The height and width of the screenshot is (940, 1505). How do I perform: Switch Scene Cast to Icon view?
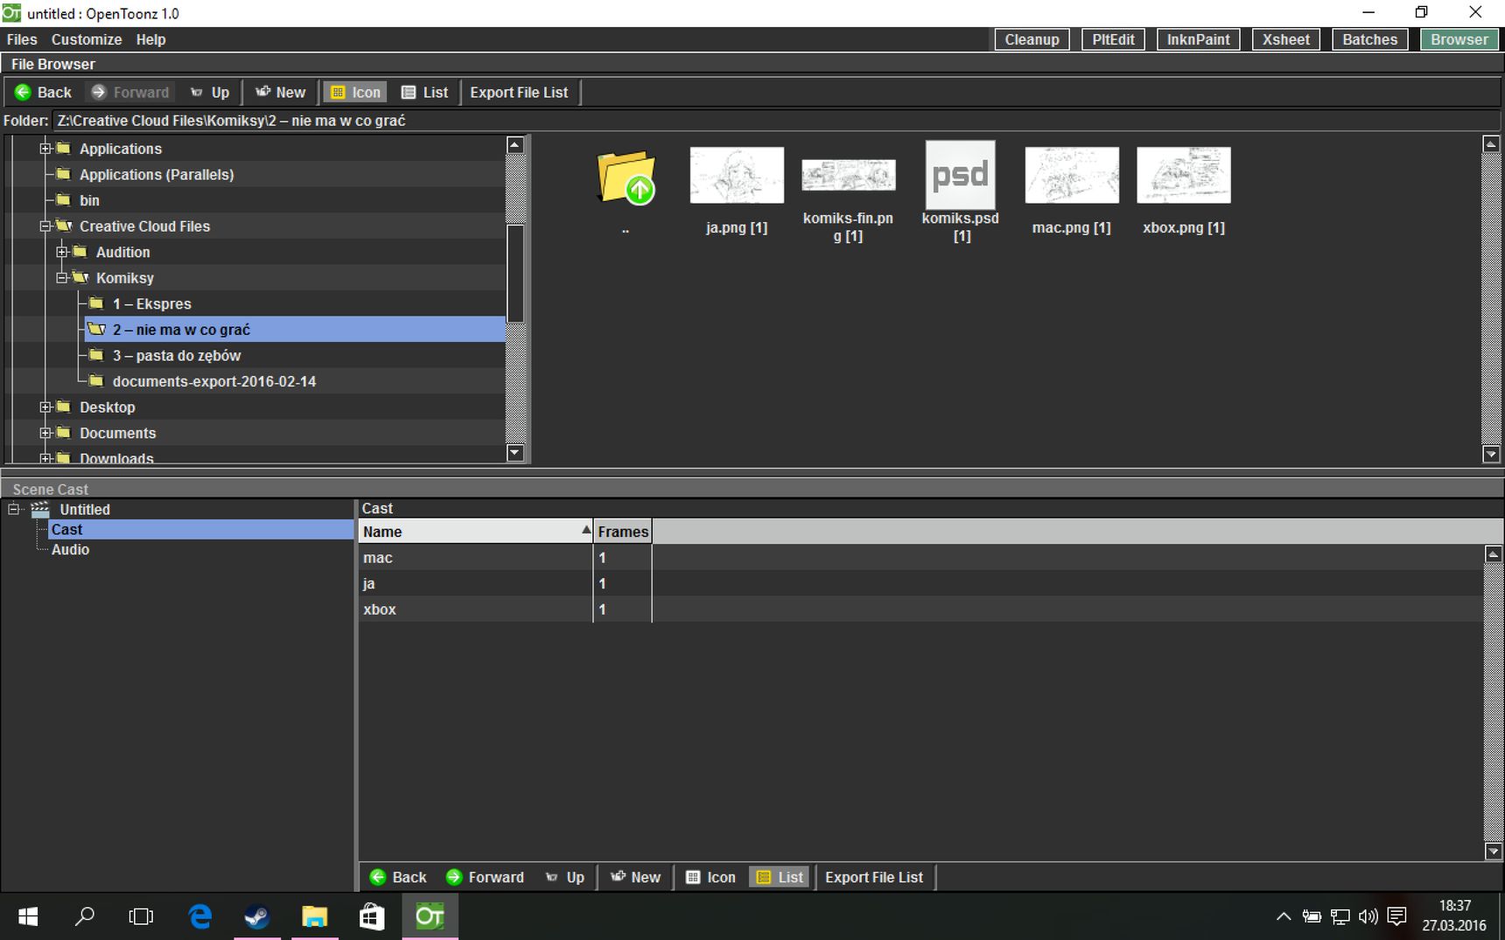click(710, 877)
